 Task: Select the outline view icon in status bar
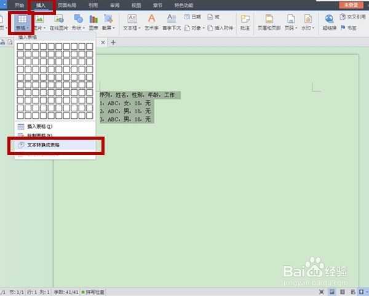coord(343,292)
